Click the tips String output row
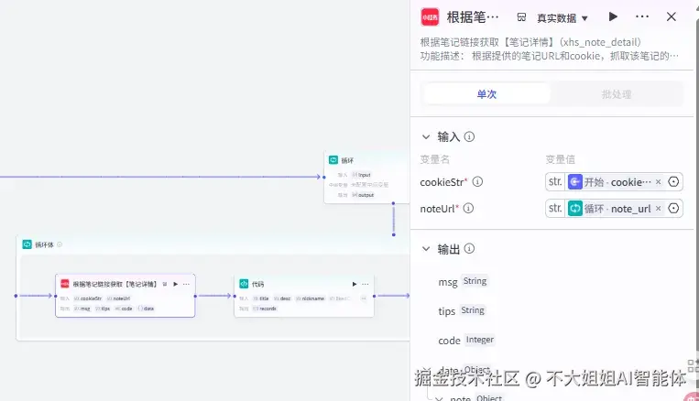 click(462, 310)
